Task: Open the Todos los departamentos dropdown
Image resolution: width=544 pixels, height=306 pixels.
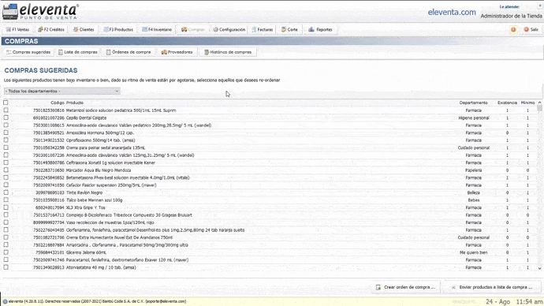Action: pos(62,91)
